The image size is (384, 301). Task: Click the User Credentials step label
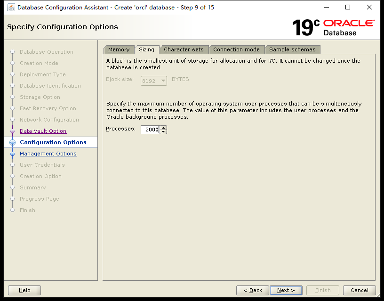click(42, 165)
